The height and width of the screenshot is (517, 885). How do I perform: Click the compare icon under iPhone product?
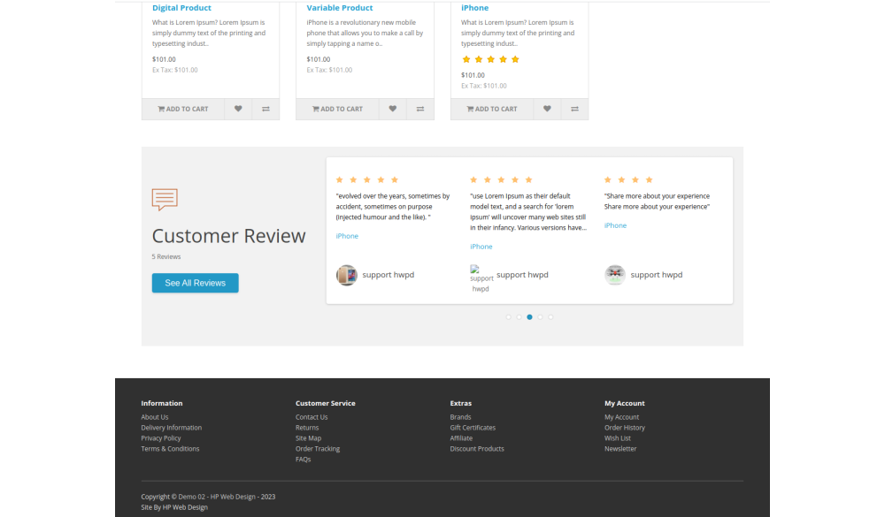[x=574, y=109]
